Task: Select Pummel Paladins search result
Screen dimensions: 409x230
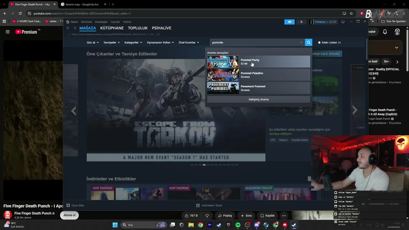Action: [259, 75]
